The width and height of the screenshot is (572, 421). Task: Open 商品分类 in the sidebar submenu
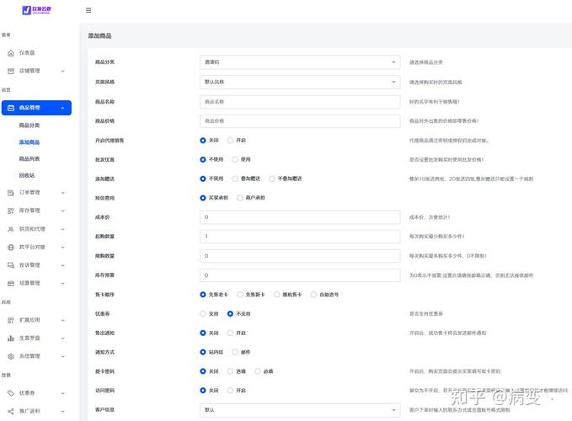point(29,125)
